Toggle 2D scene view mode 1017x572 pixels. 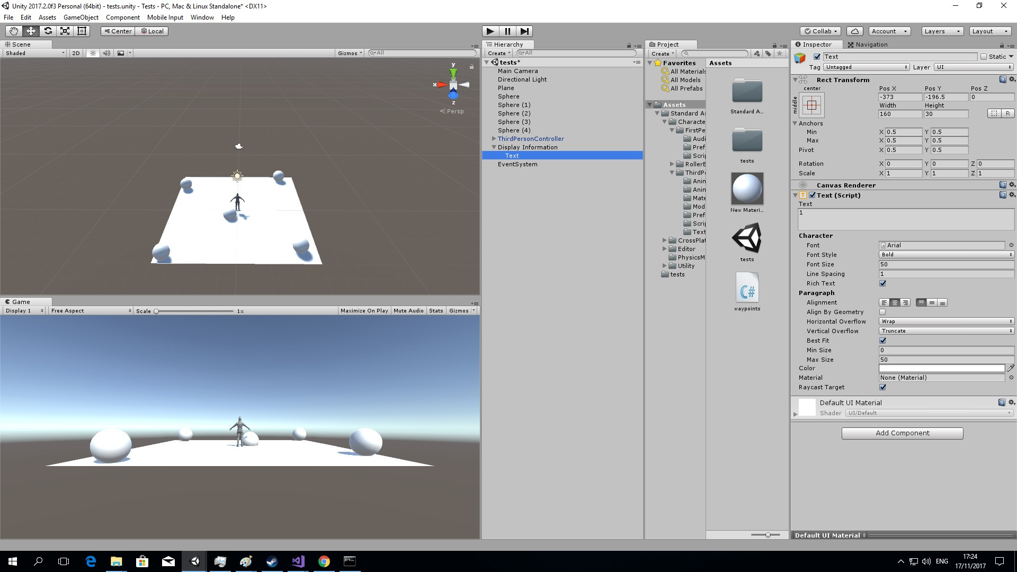pyautogui.click(x=76, y=53)
